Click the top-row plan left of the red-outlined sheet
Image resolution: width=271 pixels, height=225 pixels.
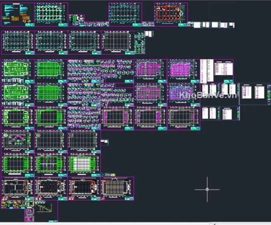click(125, 14)
